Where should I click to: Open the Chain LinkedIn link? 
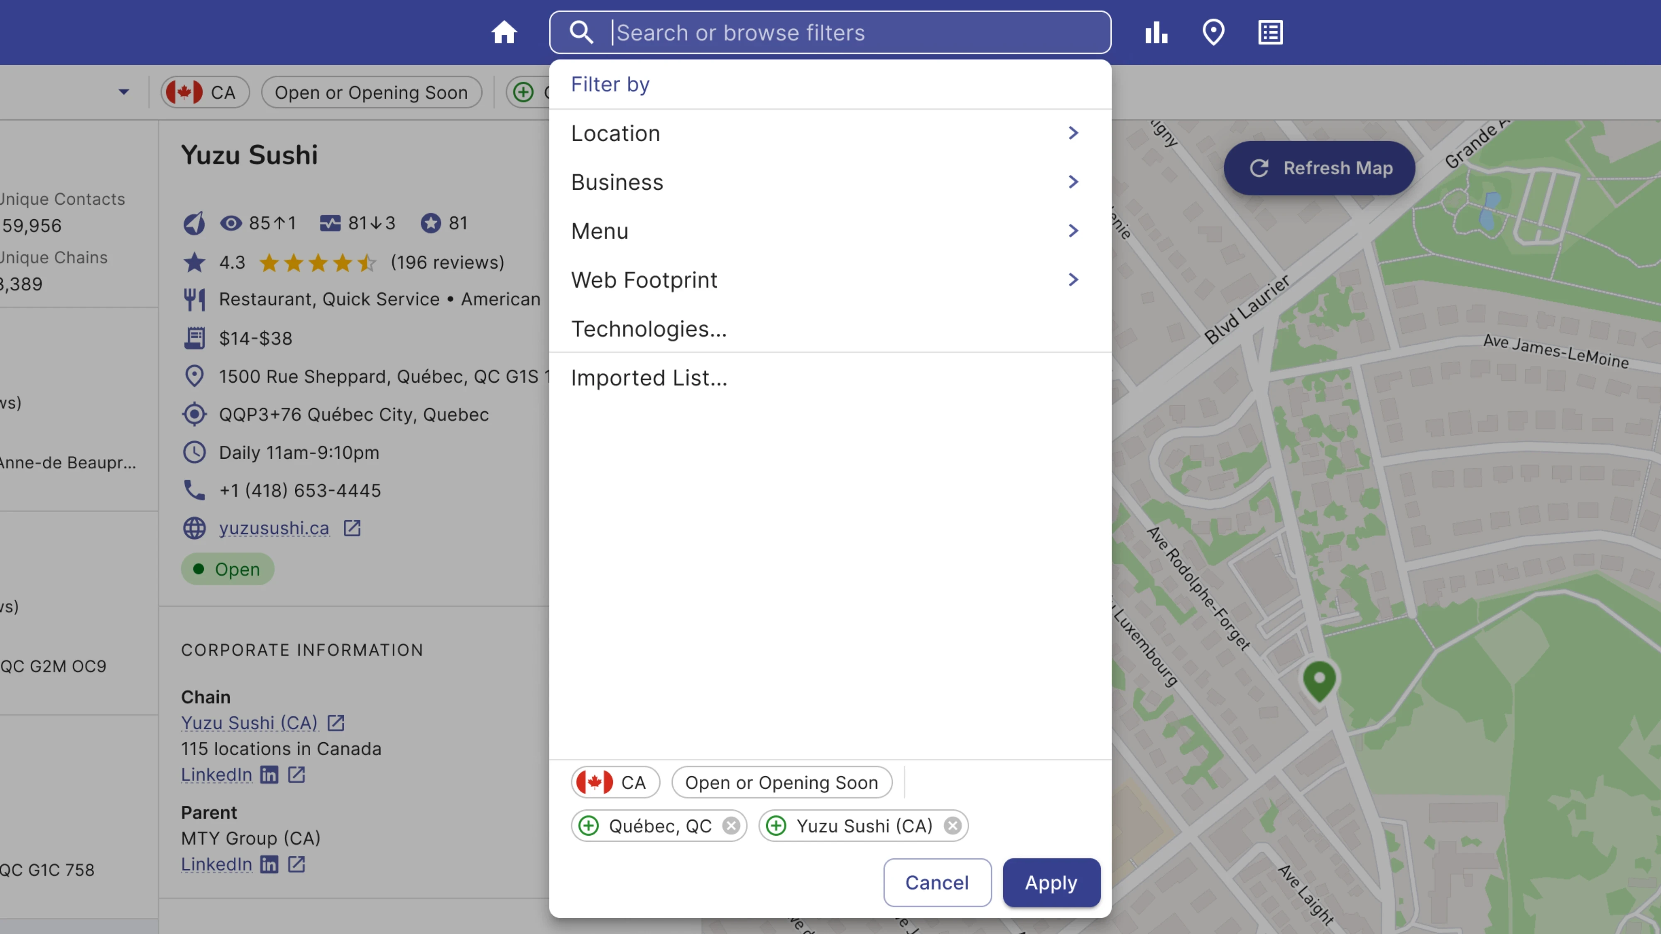click(x=216, y=774)
